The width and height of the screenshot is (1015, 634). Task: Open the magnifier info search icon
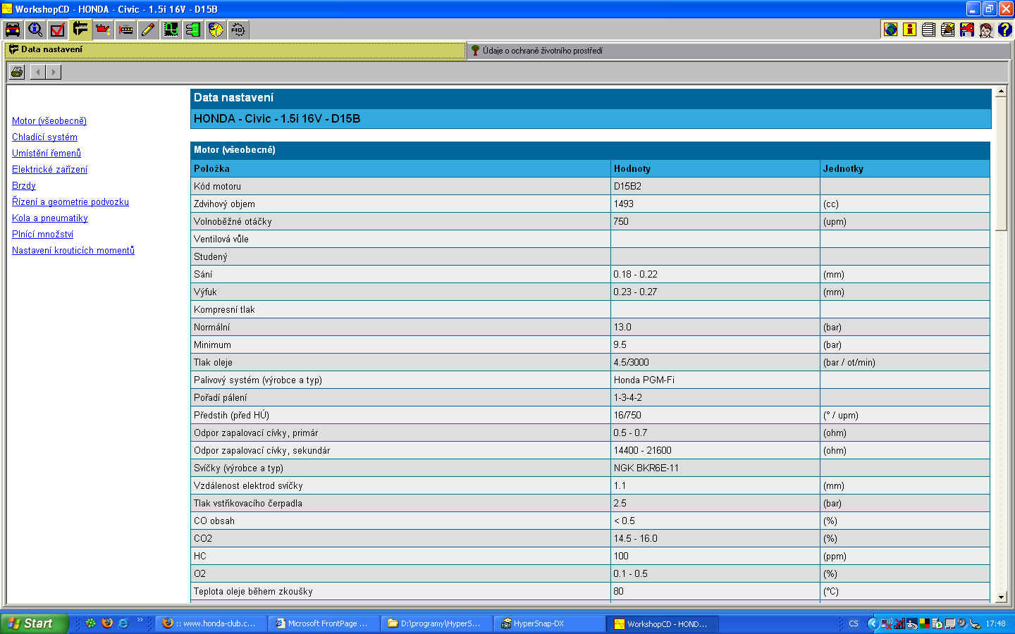(35, 30)
